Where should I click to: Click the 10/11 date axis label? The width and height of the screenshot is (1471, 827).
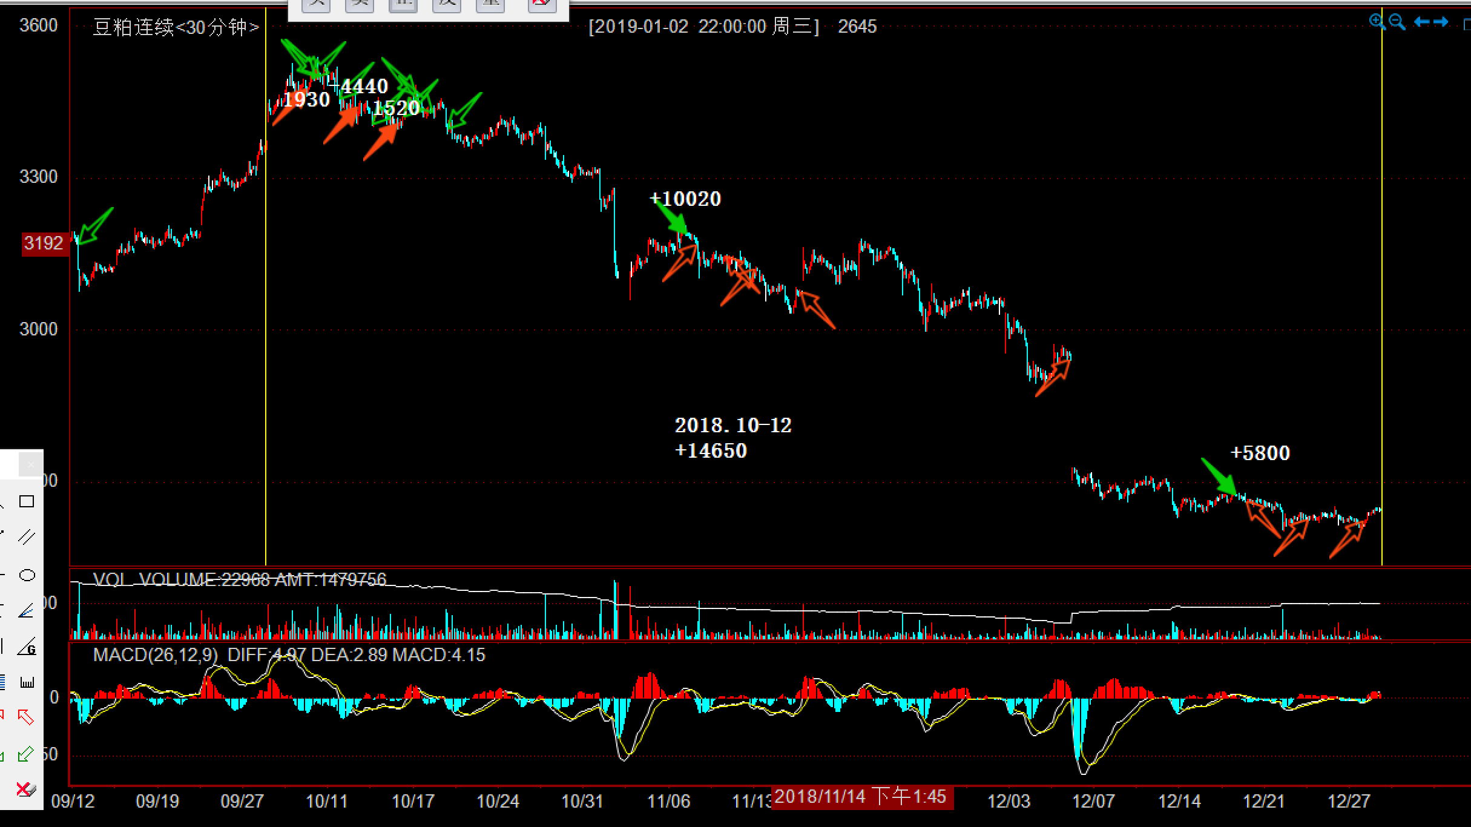[327, 802]
